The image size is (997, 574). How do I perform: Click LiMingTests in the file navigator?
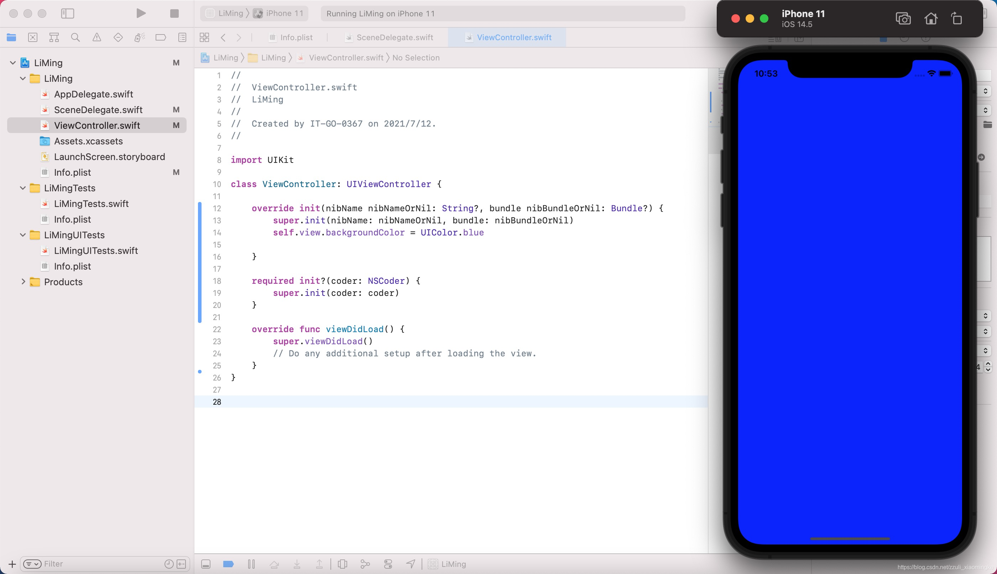coord(69,187)
